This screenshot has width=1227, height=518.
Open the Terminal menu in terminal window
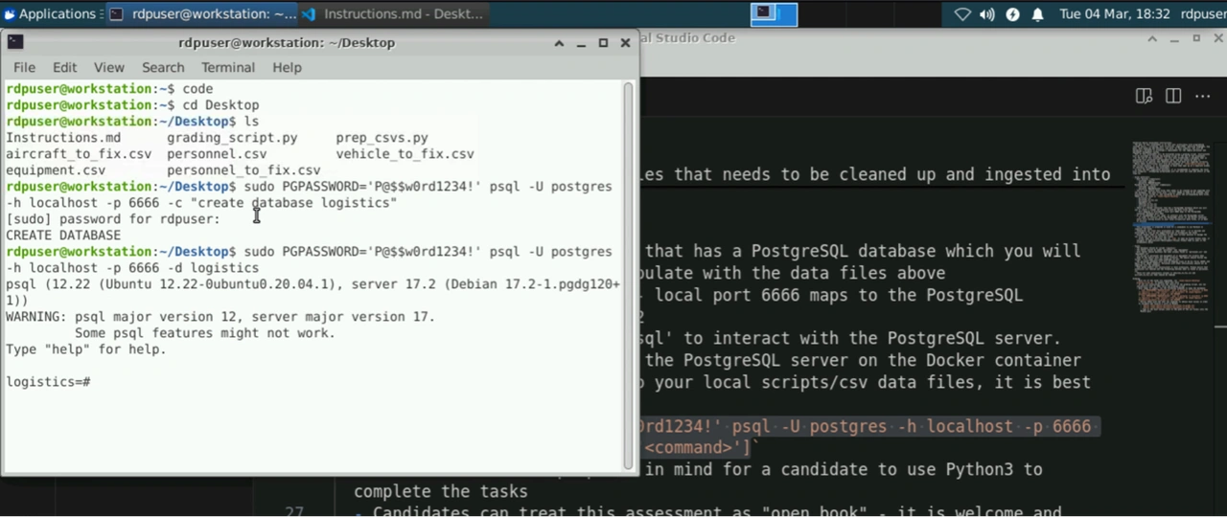coord(228,67)
